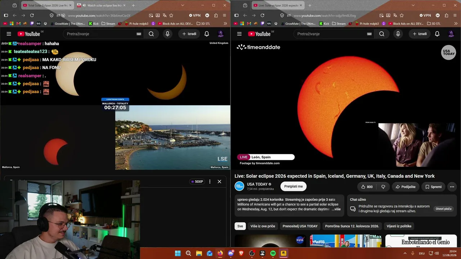Open notifications bell in left YouTube window
Viewport: 461px width, 259px height.
(x=207, y=34)
